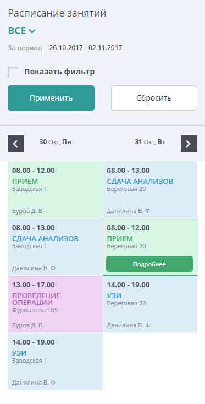Enable the Показать фильтр checkbox
This screenshot has height=404, width=205.
coord(13,72)
